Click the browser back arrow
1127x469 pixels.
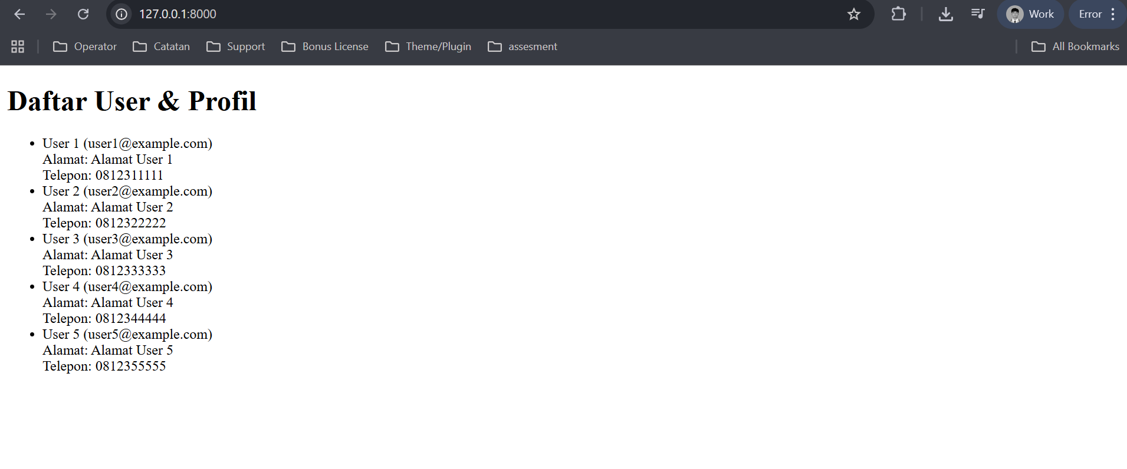(19, 14)
